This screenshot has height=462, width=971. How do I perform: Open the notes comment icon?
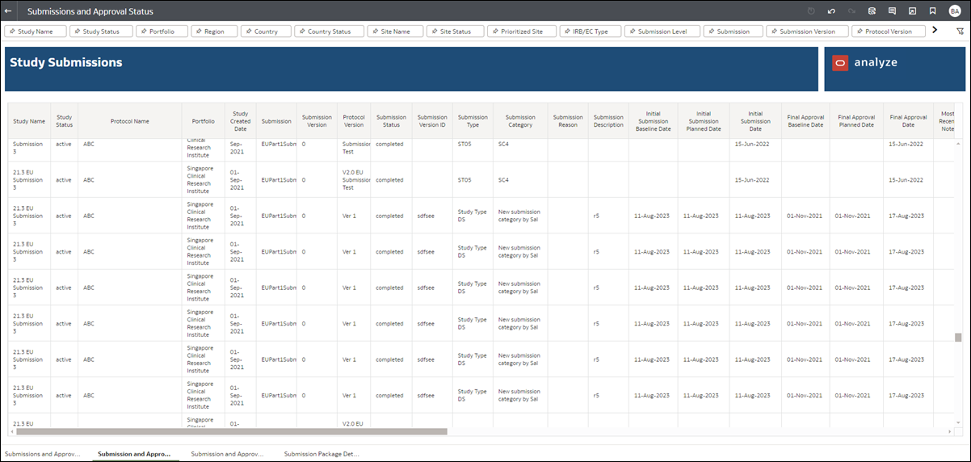[x=892, y=11]
